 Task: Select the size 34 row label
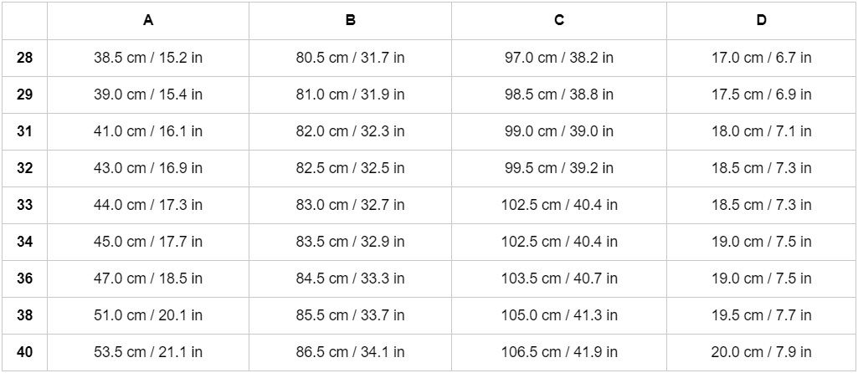pos(25,242)
